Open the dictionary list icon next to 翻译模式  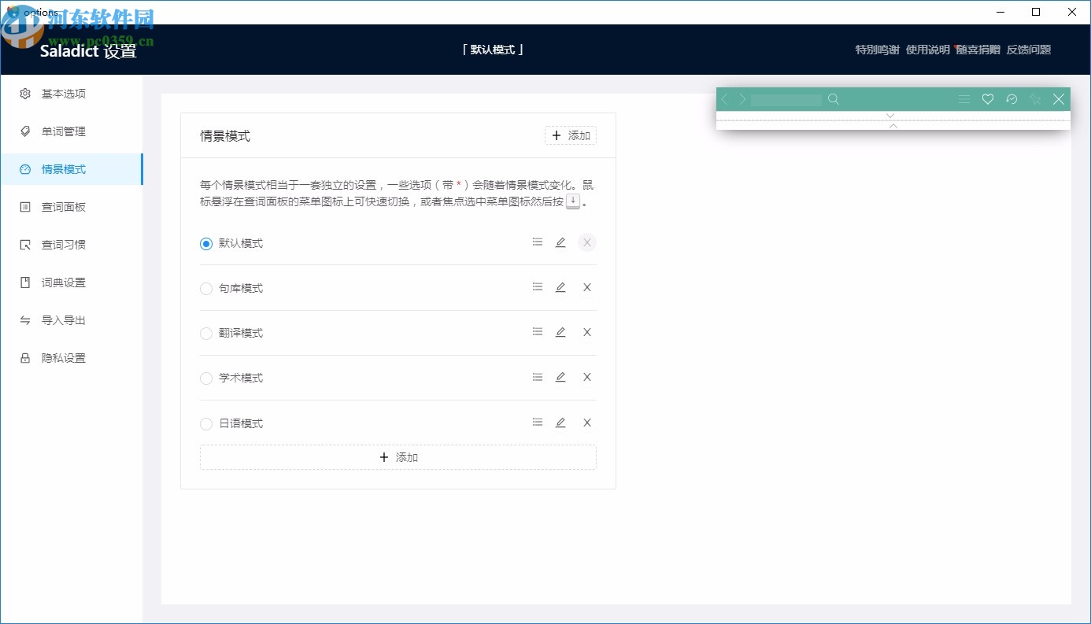click(x=538, y=331)
